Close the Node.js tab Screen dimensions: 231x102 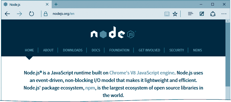(47, 5)
